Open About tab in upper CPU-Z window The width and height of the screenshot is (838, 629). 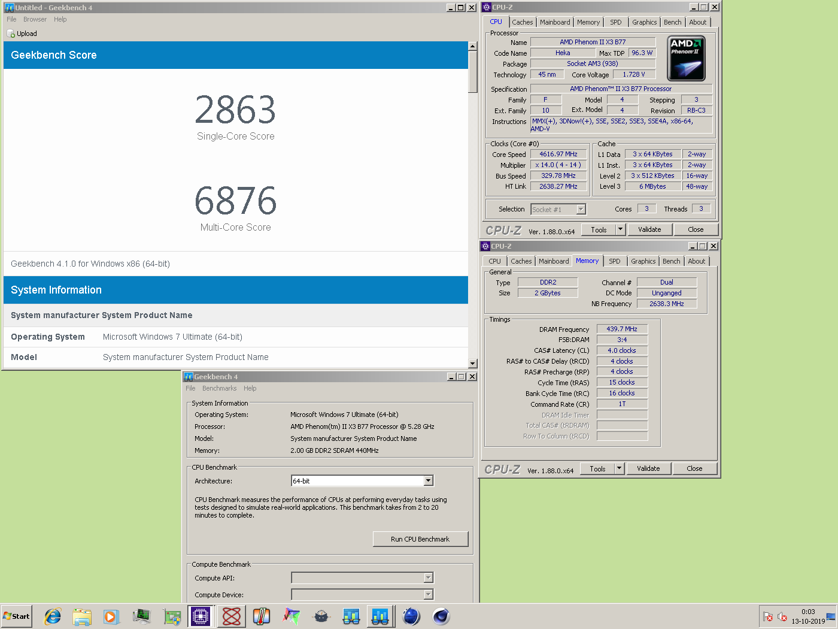pos(698,22)
